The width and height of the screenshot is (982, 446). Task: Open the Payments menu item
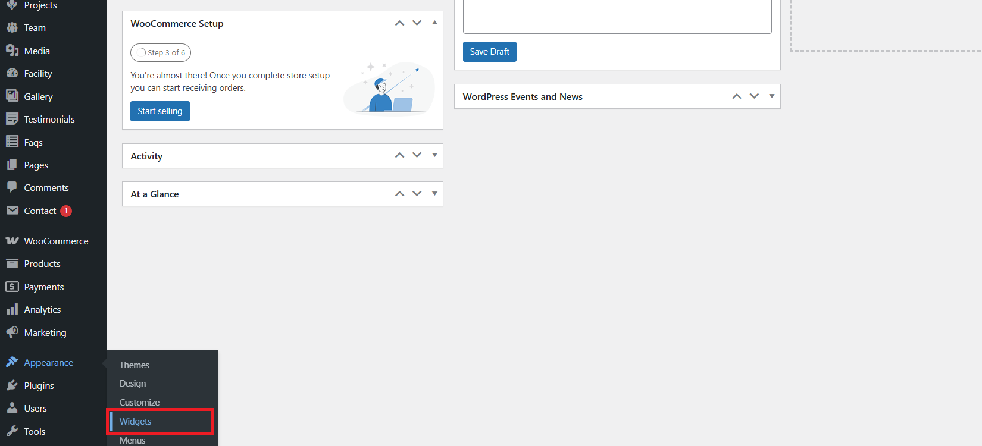(x=44, y=287)
